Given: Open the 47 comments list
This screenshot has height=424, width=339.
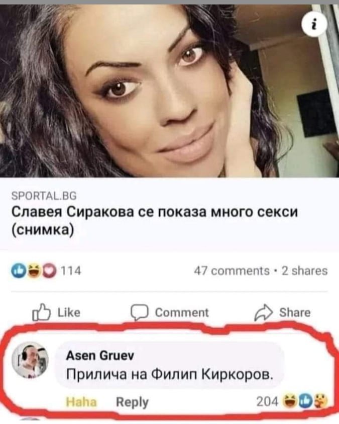Looking at the screenshot, I should [x=232, y=271].
